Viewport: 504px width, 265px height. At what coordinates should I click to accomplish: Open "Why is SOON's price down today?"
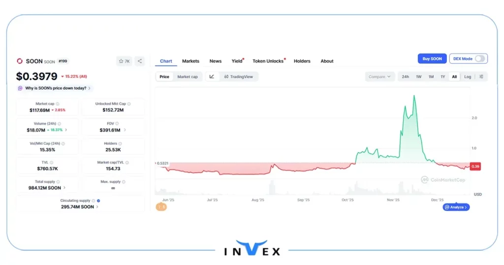[x=55, y=88]
